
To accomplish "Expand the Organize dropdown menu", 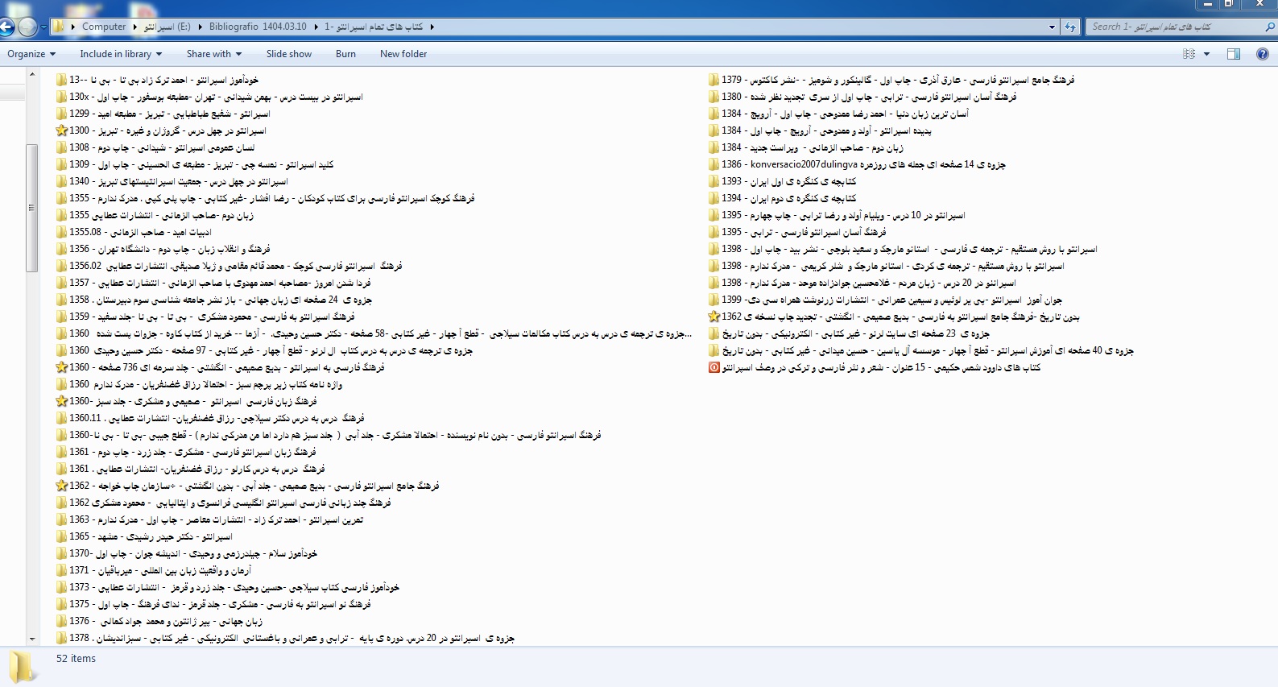I will (x=31, y=54).
